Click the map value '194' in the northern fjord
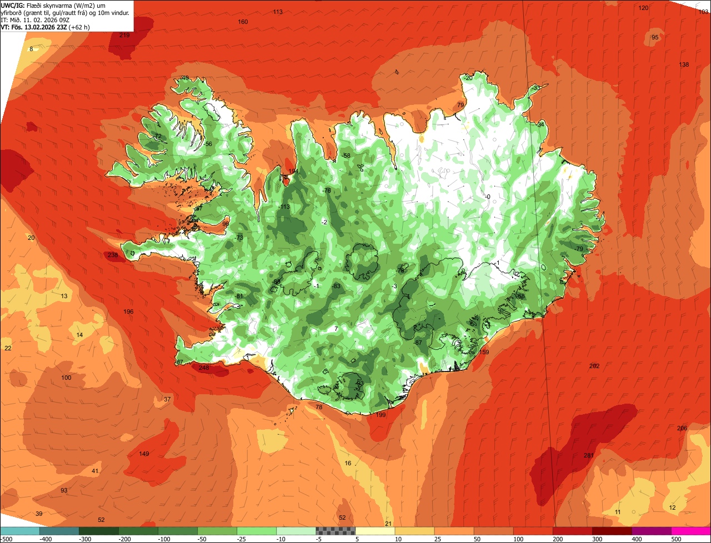711x543 pixels. [293, 171]
